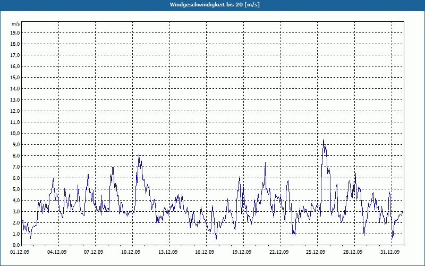Image resolution: width=425 pixels, height=266 pixels.
Task: Click the '4,0' y-axis label
Action: pyautogui.click(x=16, y=201)
